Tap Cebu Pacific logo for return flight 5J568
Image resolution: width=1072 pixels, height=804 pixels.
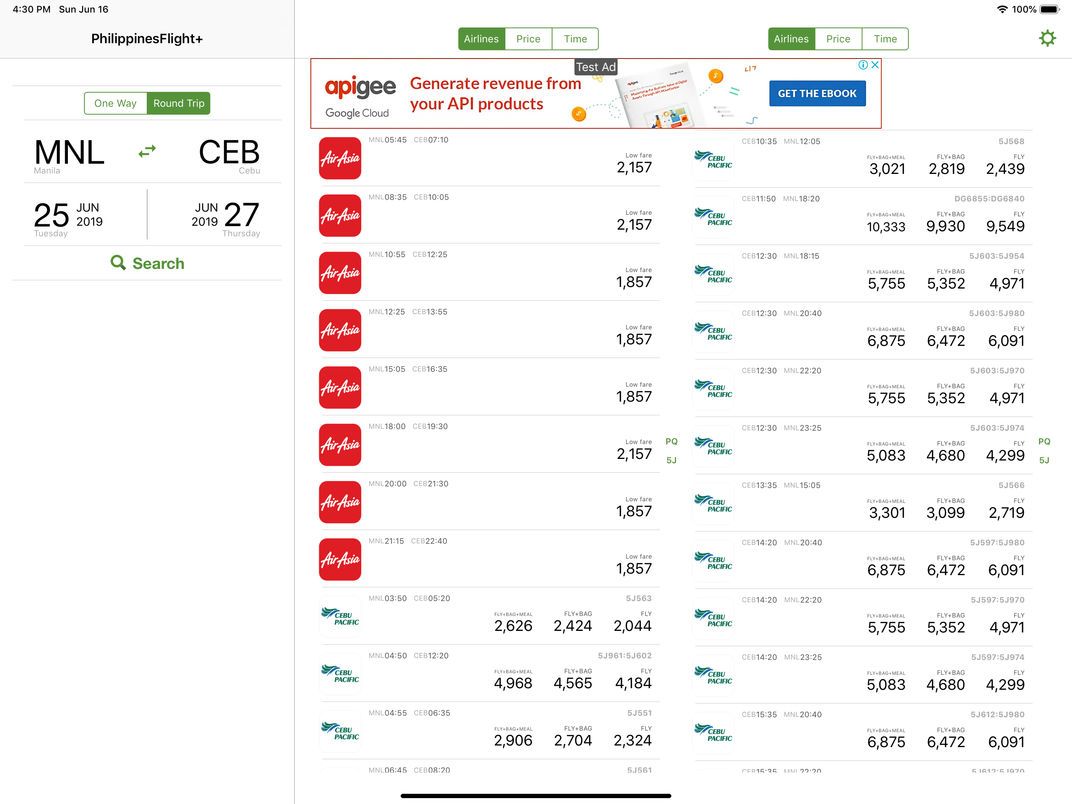point(713,160)
